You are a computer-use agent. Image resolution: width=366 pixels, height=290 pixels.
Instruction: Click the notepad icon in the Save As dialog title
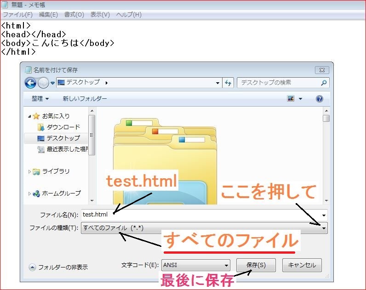coord(28,70)
